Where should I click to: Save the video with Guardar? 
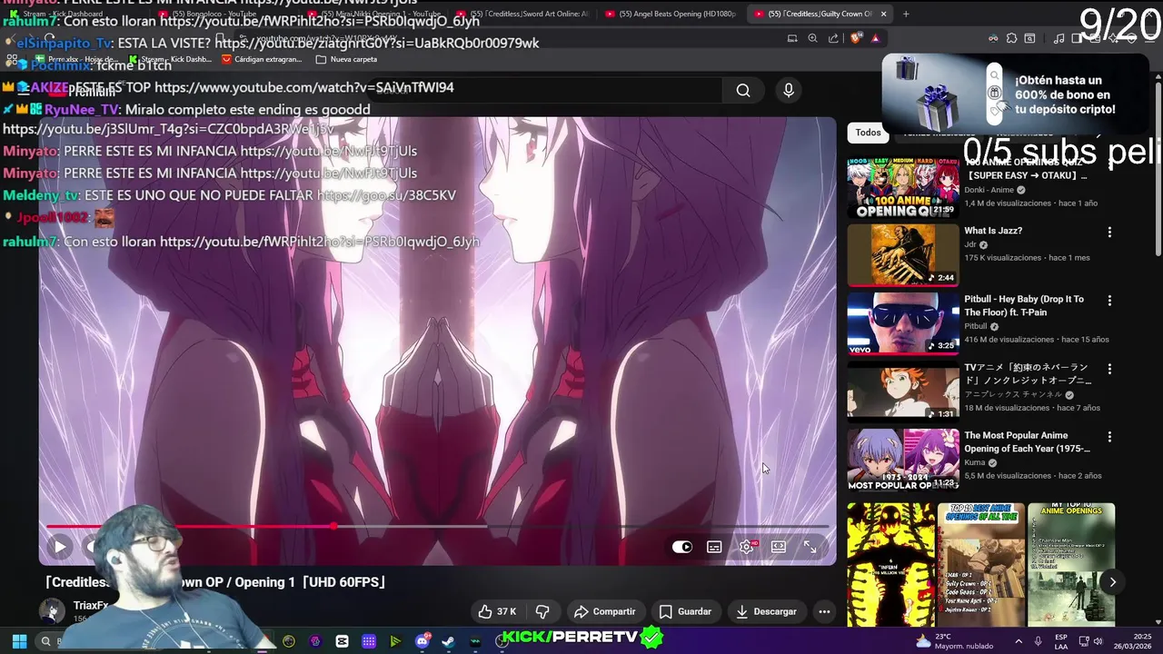click(685, 611)
